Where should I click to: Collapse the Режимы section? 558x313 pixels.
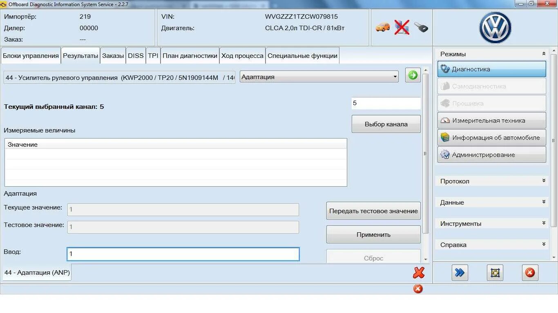coord(544,54)
